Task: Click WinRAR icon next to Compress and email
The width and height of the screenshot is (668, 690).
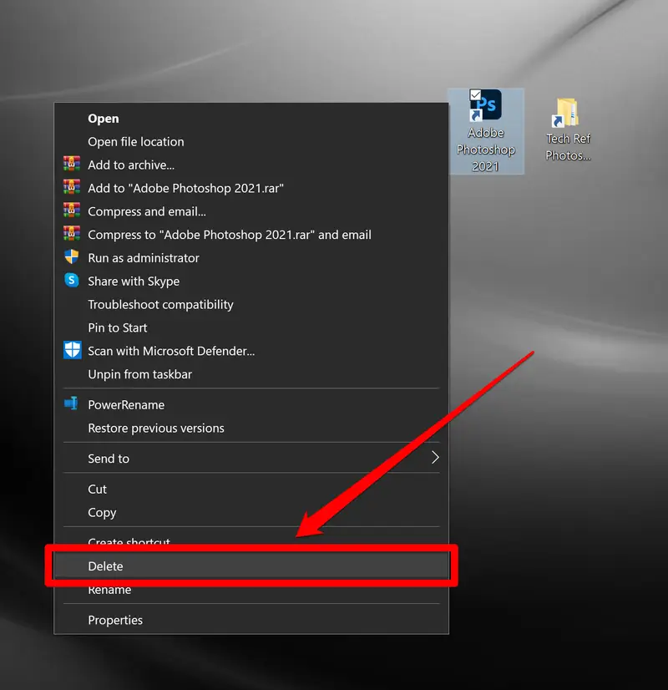Action: (x=72, y=211)
